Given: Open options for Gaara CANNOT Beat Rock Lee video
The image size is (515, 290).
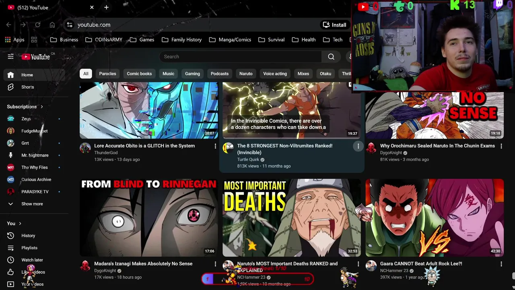Looking at the screenshot, I should [x=501, y=264].
